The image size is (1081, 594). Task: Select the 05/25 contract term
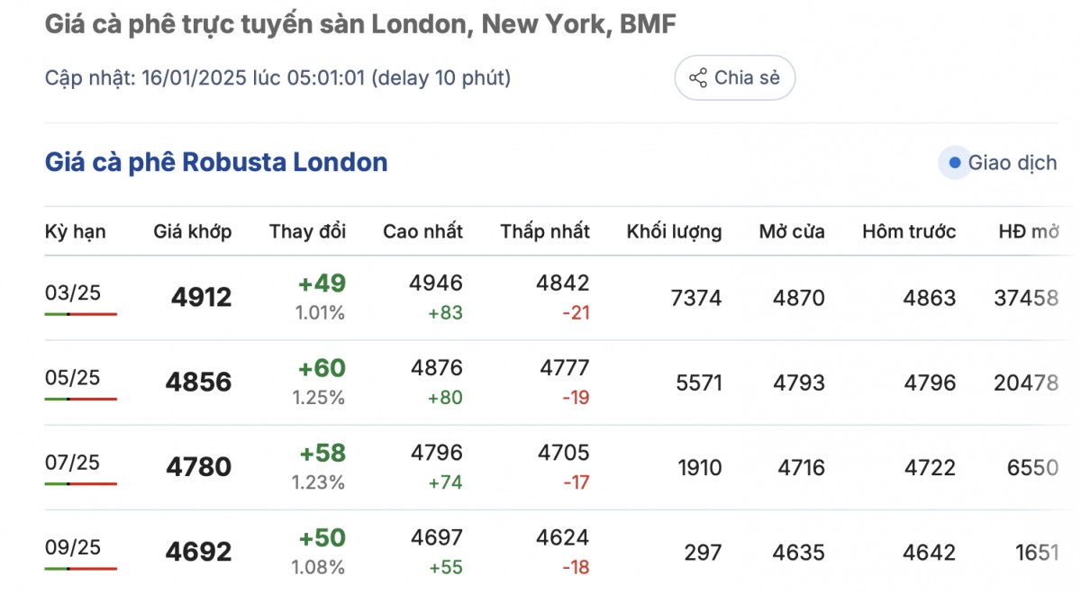click(x=73, y=377)
